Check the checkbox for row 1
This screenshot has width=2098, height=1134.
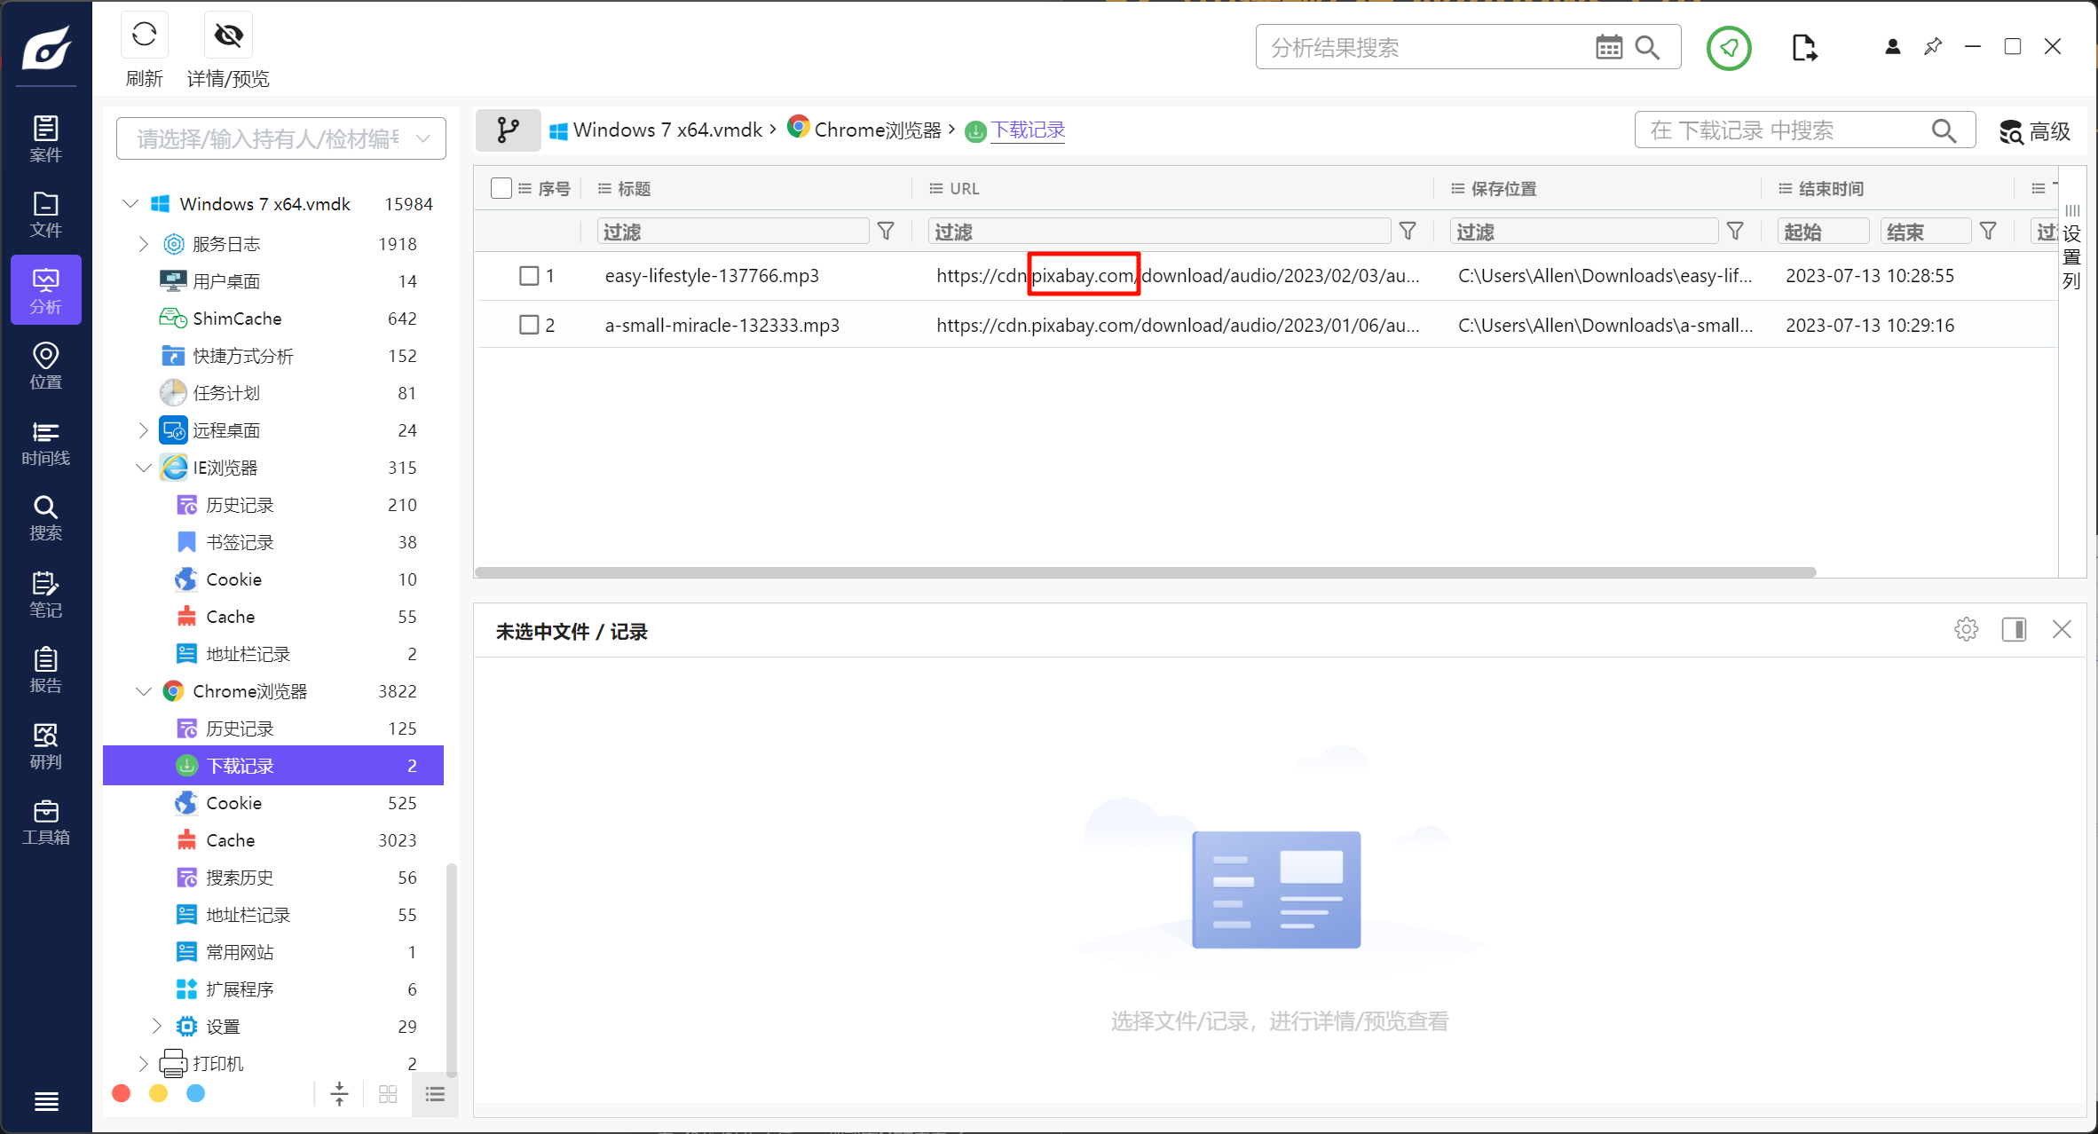click(529, 276)
